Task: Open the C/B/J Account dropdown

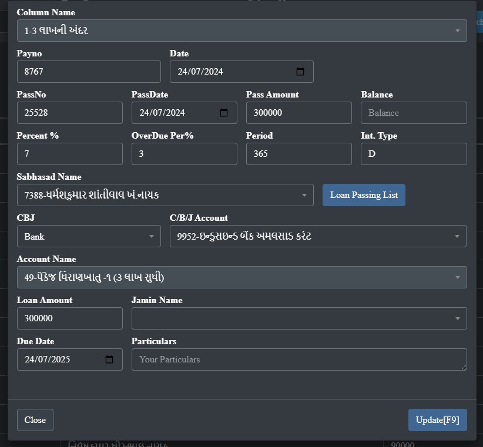Action: (457, 236)
